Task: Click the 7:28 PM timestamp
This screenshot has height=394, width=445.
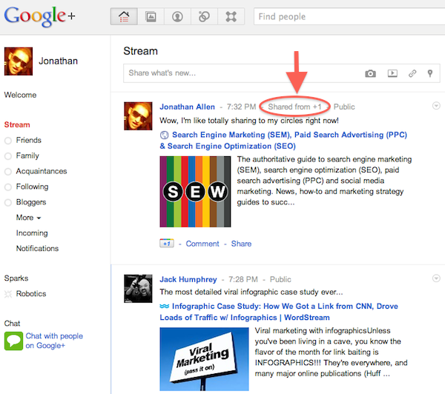Action: pyautogui.click(x=243, y=279)
